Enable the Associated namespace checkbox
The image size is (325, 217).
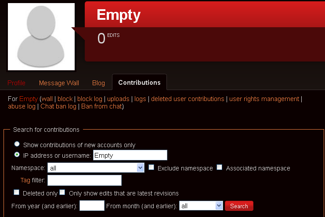pos(220,167)
